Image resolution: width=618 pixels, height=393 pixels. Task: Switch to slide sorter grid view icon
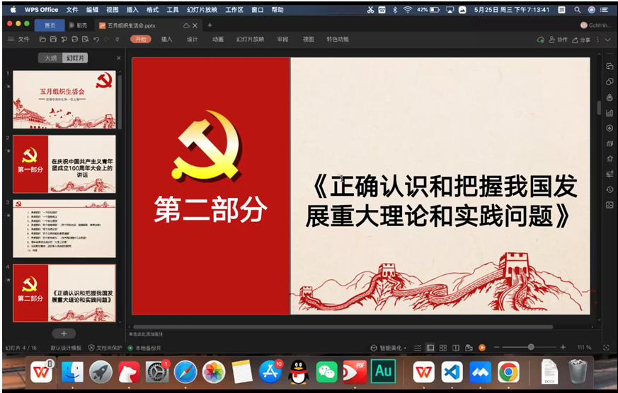443,348
